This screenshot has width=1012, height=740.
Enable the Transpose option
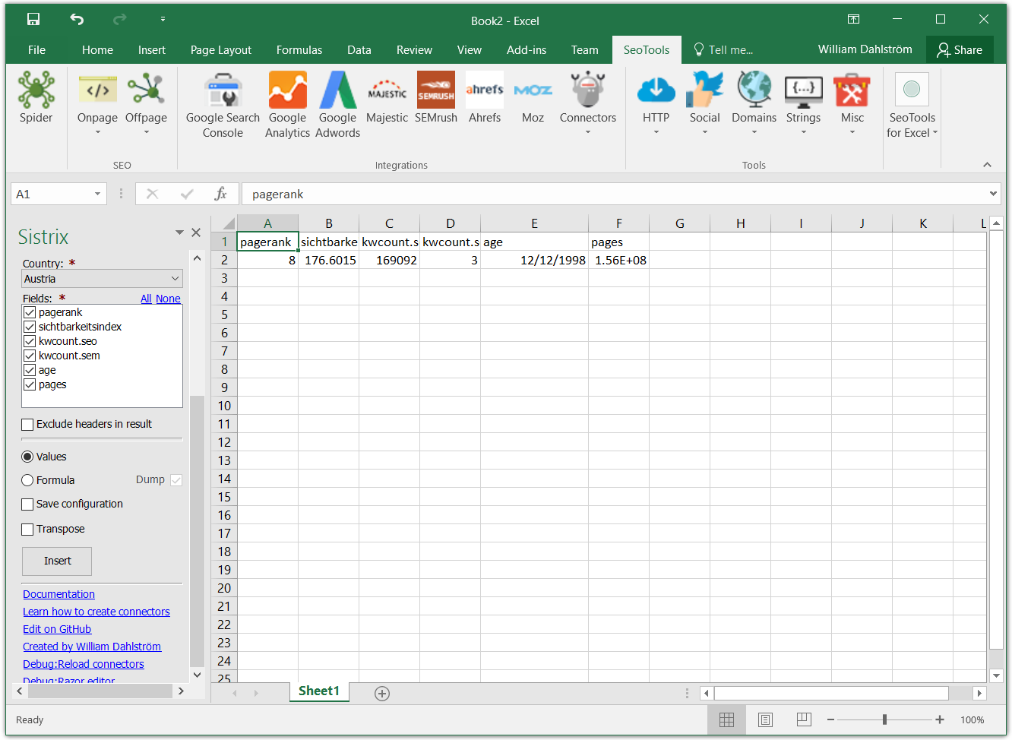pyautogui.click(x=28, y=530)
